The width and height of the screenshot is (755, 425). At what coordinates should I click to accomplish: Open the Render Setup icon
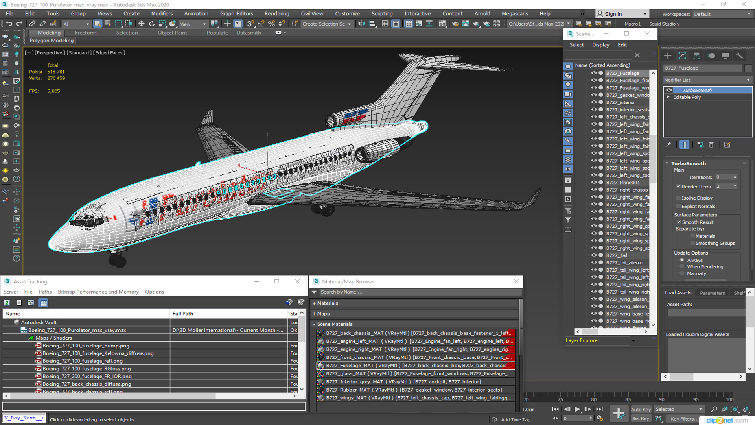point(455,24)
